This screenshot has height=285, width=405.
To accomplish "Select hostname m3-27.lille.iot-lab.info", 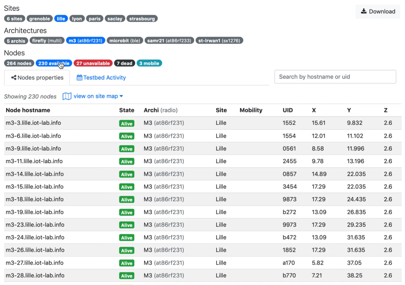I will (x=35, y=263).
